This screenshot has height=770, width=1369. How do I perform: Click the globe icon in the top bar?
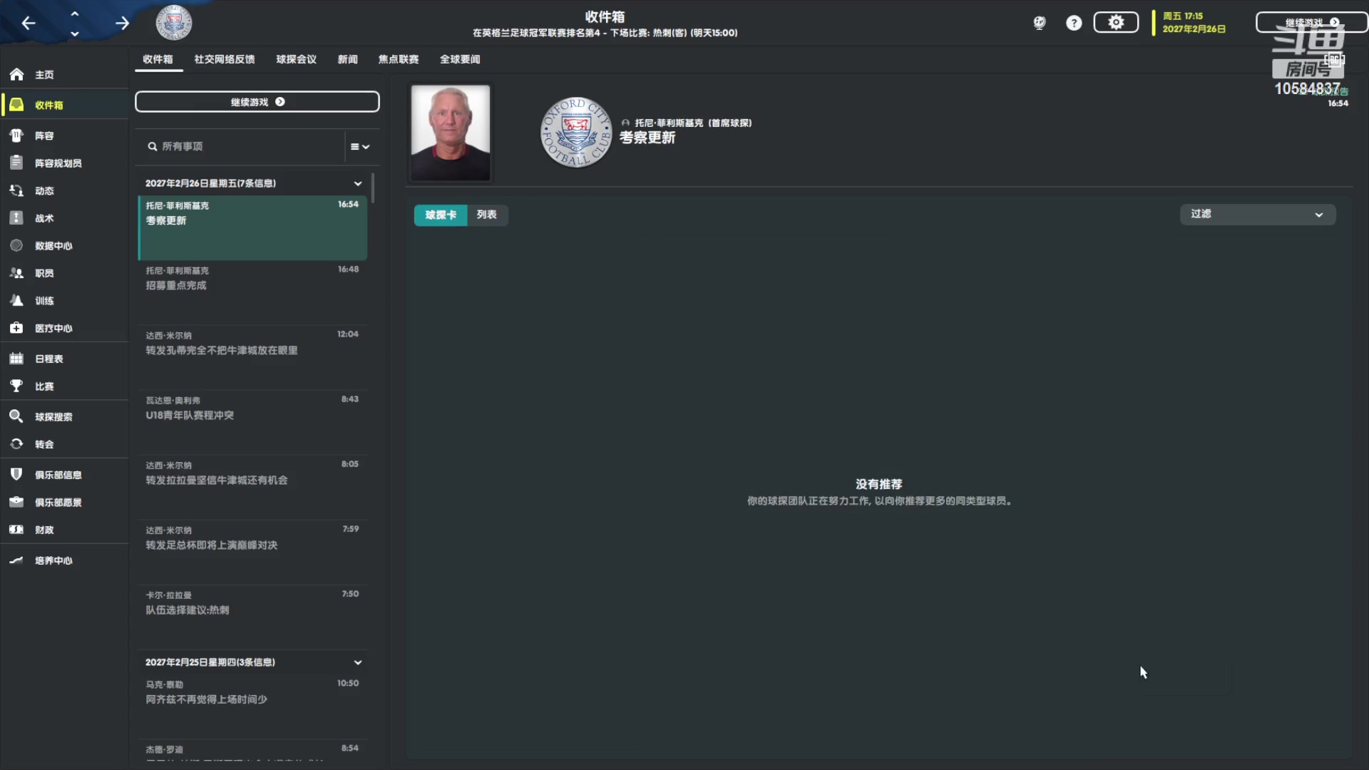(1040, 23)
